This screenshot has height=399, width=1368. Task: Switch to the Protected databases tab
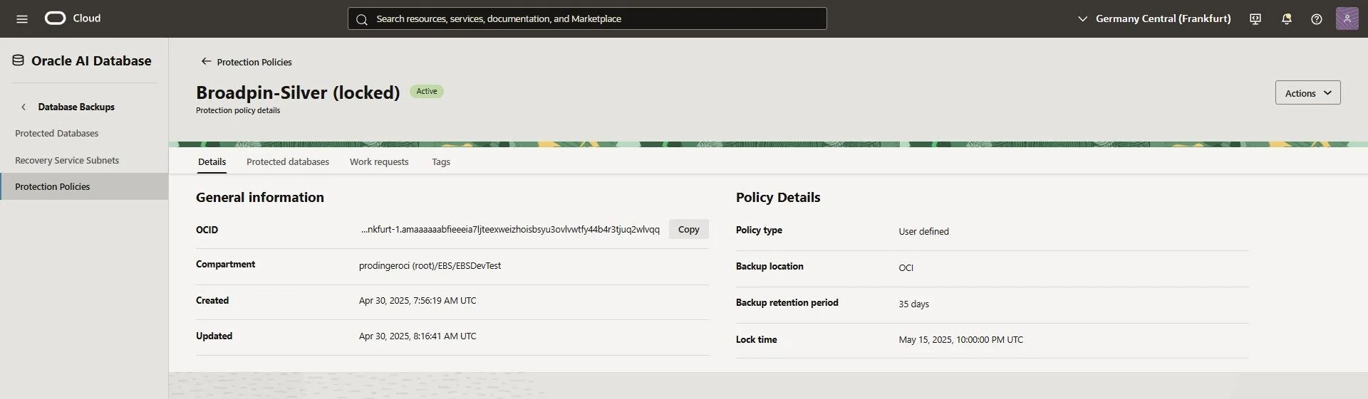pyautogui.click(x=288, y=161)
